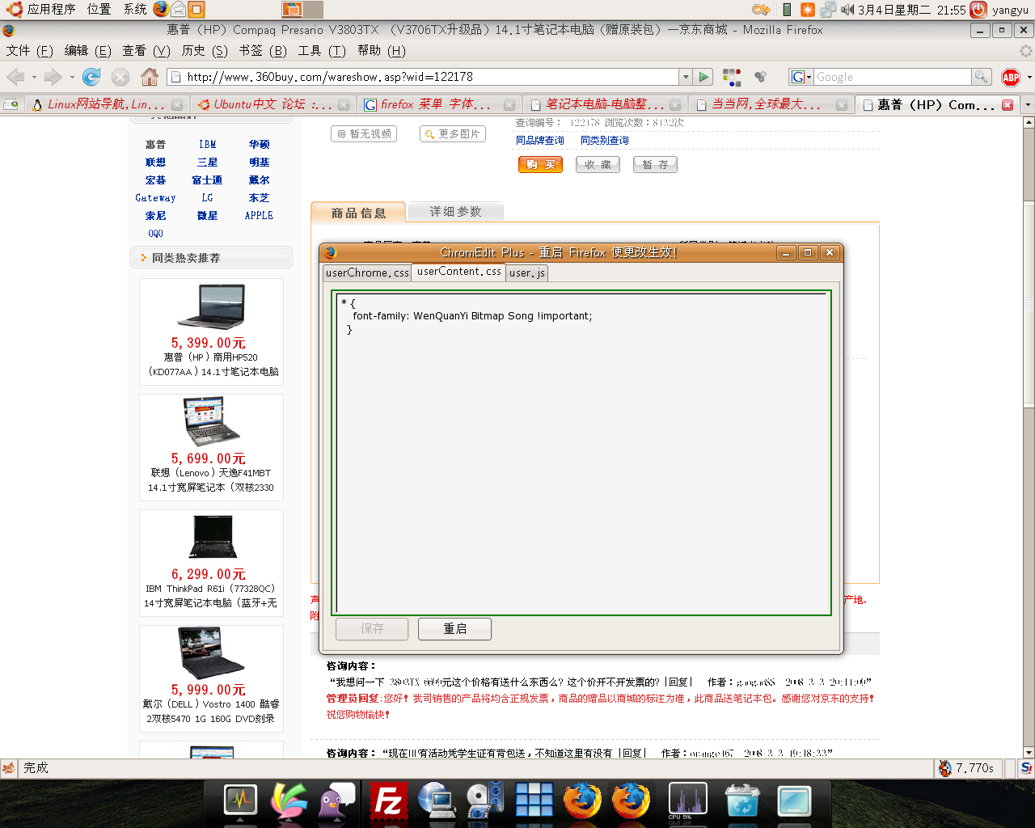Click the red power button in panel
This screenshot has width=1035, height=828.
click(978, 10)
